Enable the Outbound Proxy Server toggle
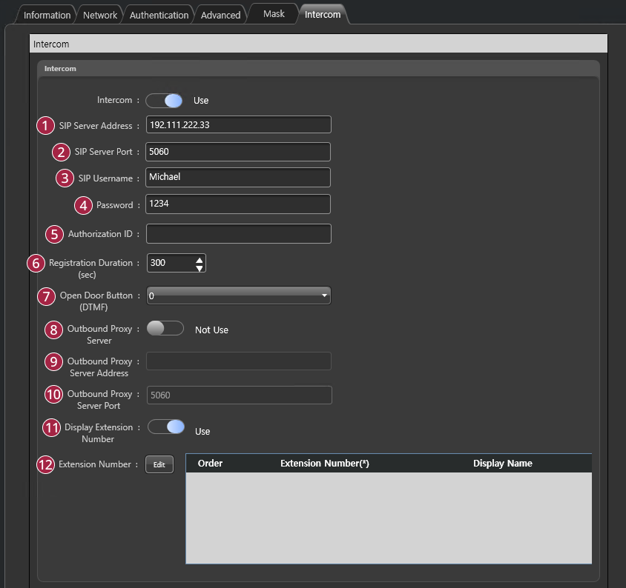 (165, 330)
